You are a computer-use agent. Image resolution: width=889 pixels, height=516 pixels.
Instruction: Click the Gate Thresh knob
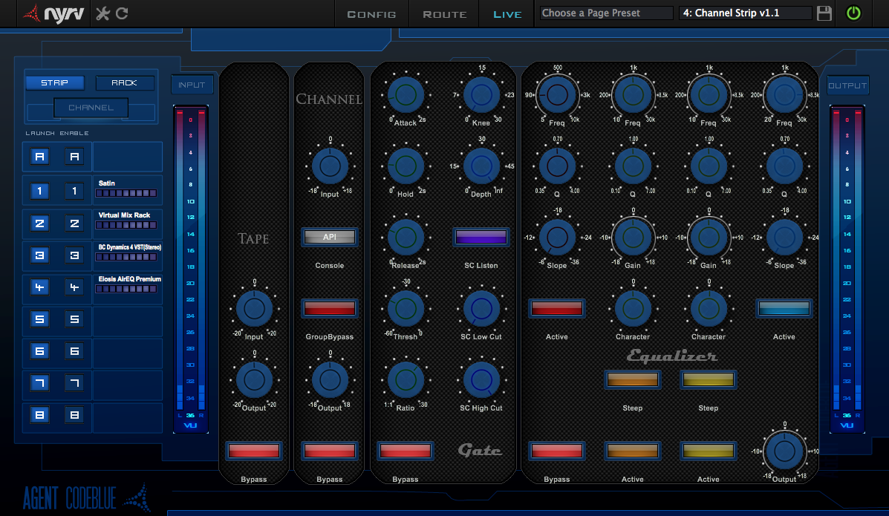(x=406, y=309)
